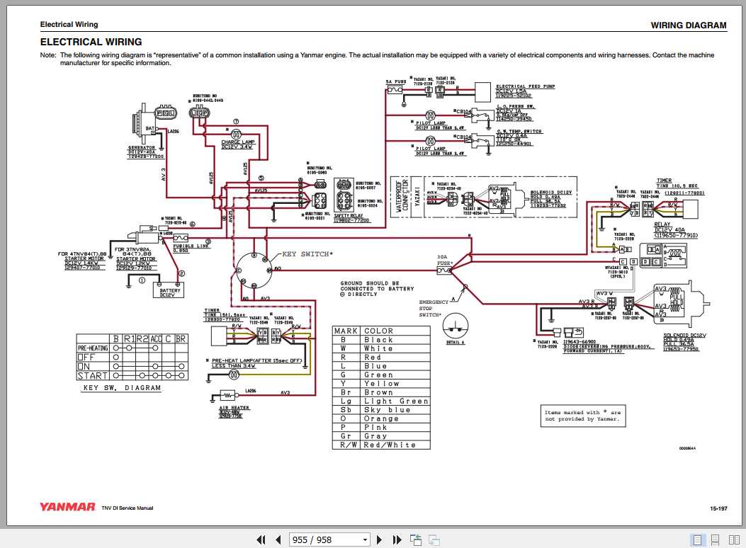The image size is (746, 548).
Task: Click the page number '15-197'
Action: [718, 508]
